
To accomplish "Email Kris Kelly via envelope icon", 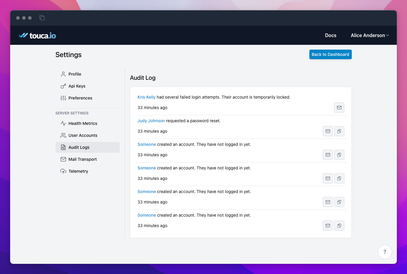I will (339, 108).
